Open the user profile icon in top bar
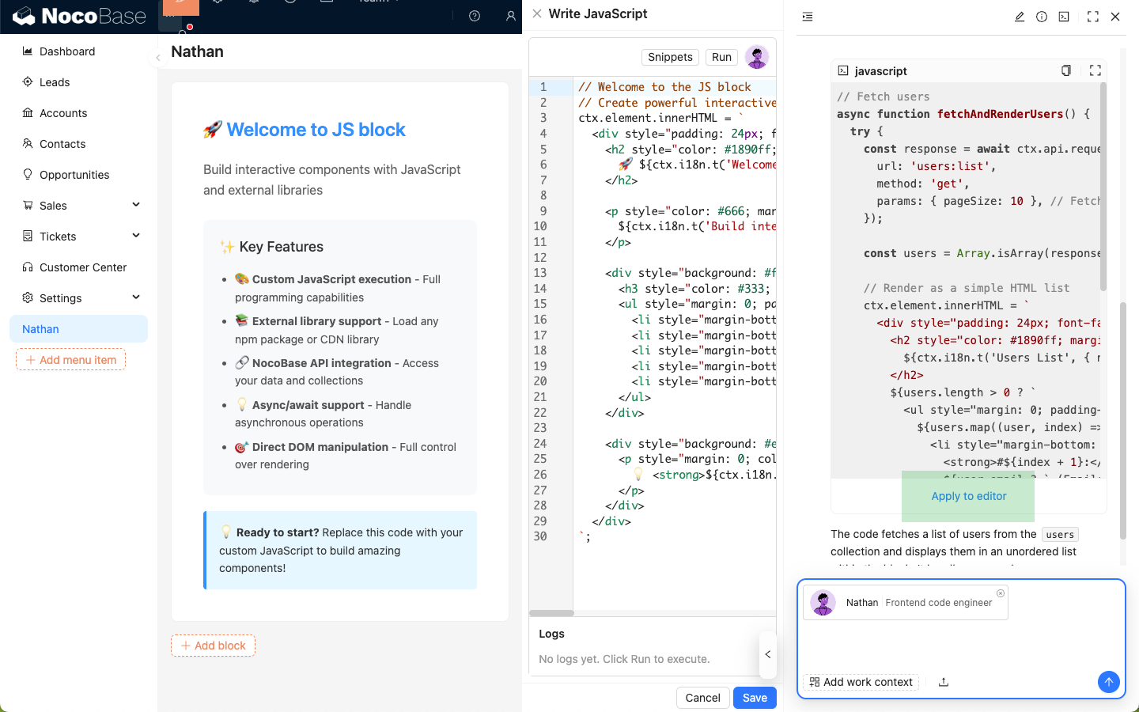Viewport: 1139px width, 712px height. 510,16
